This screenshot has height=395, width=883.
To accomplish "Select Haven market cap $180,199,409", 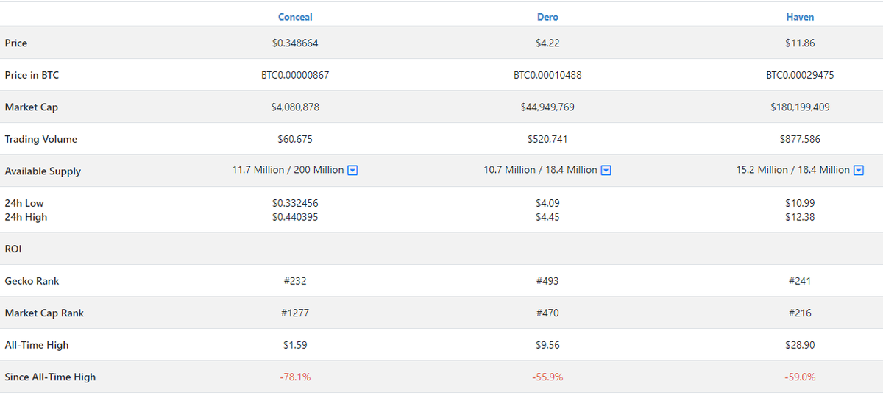I will click(x=800, y=107).
